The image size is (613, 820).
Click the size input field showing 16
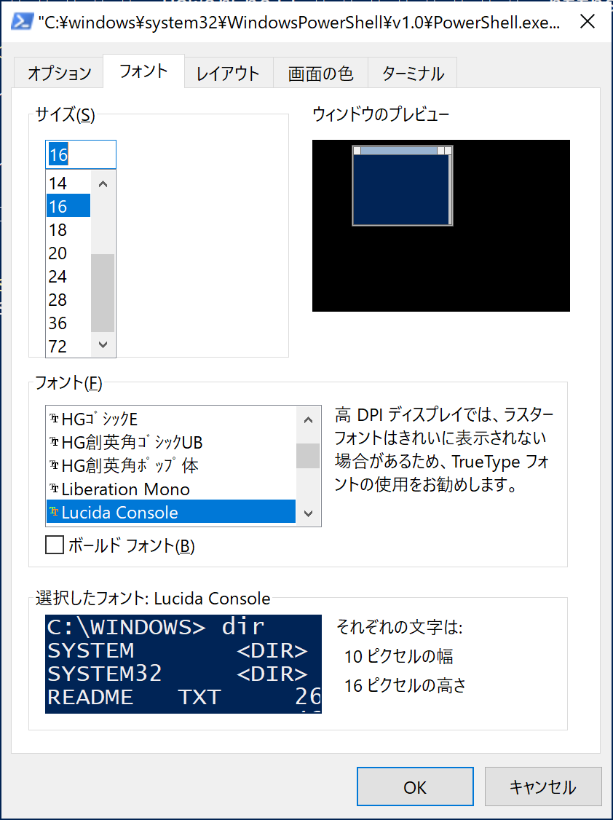(x=81, y=154)
